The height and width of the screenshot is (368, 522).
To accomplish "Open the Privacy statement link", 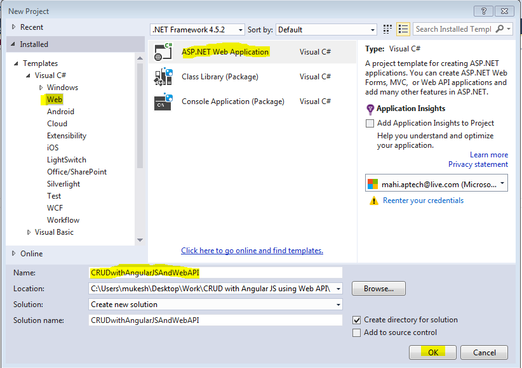I will pos(478,164).
